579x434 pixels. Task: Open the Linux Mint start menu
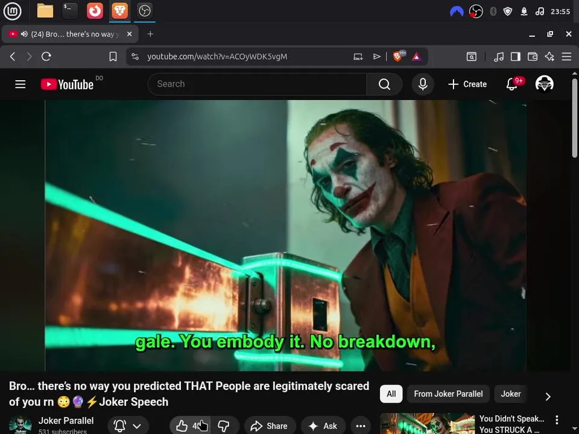coord(12,11)
